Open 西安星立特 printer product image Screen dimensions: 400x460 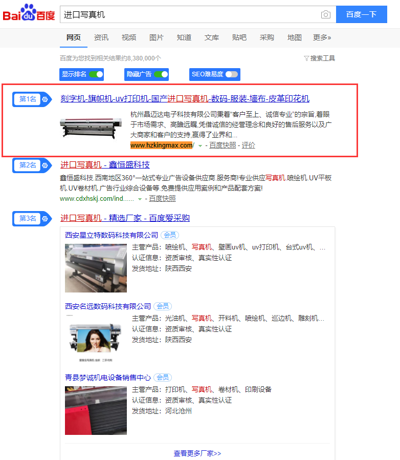coord(96,268)
